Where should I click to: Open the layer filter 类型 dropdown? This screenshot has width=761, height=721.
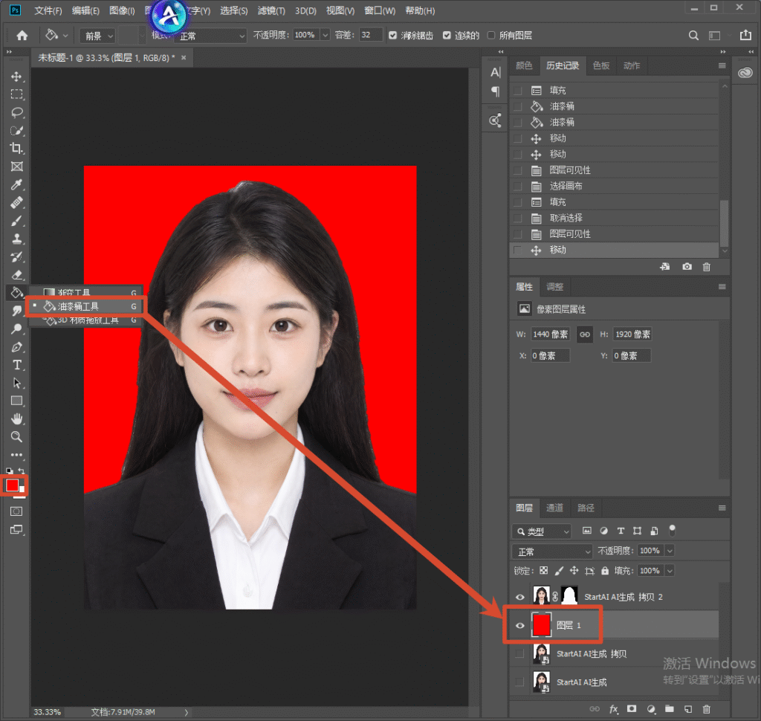542,531
